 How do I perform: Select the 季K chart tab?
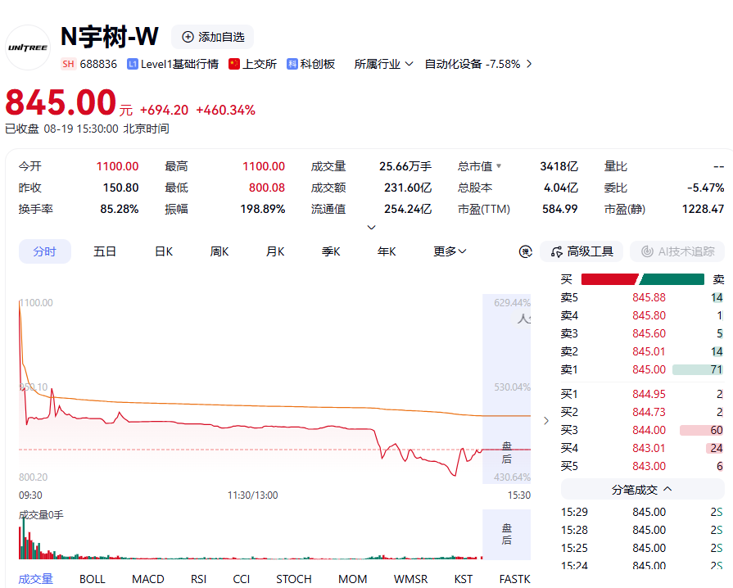pyautogui.click(x=331, y=251)
